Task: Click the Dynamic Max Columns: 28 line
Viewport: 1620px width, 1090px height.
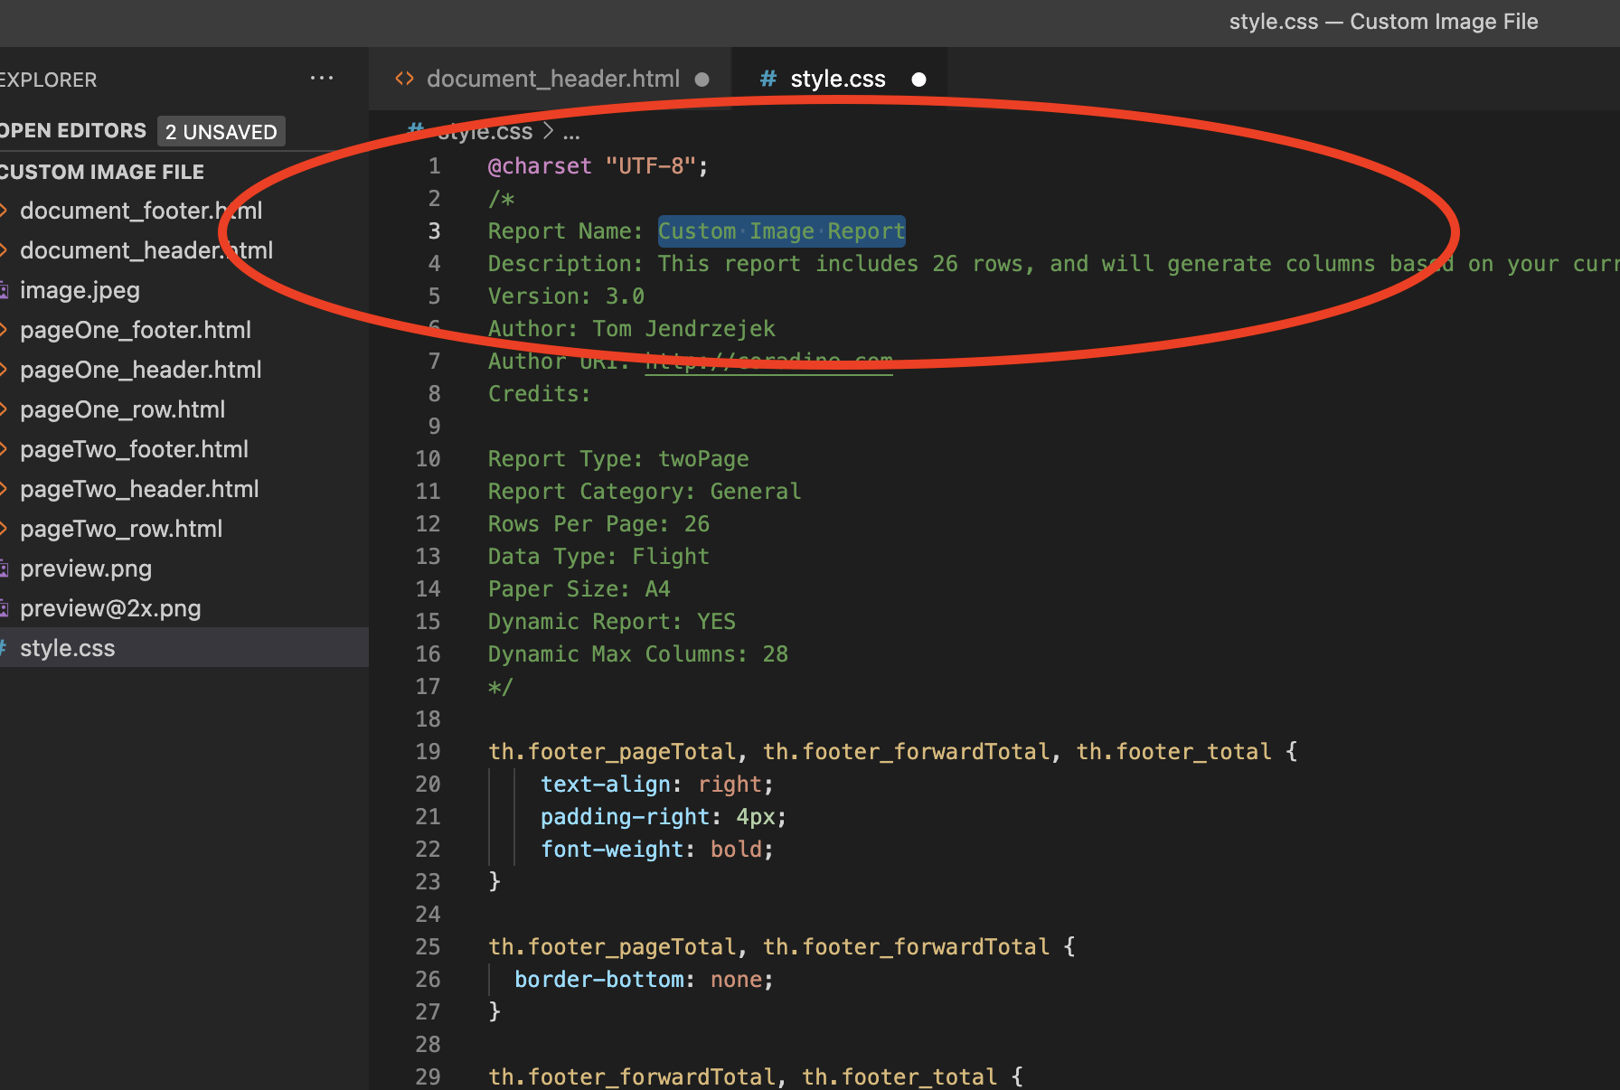Action: click(x=638, y=654)
